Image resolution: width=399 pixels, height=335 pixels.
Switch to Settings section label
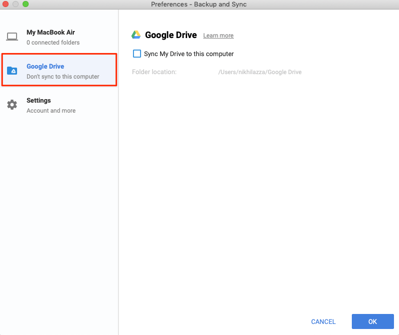[39, 100]
